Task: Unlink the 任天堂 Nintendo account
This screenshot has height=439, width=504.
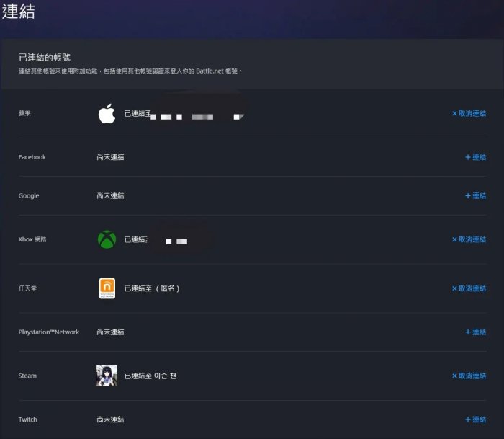Action: (469, 288)
